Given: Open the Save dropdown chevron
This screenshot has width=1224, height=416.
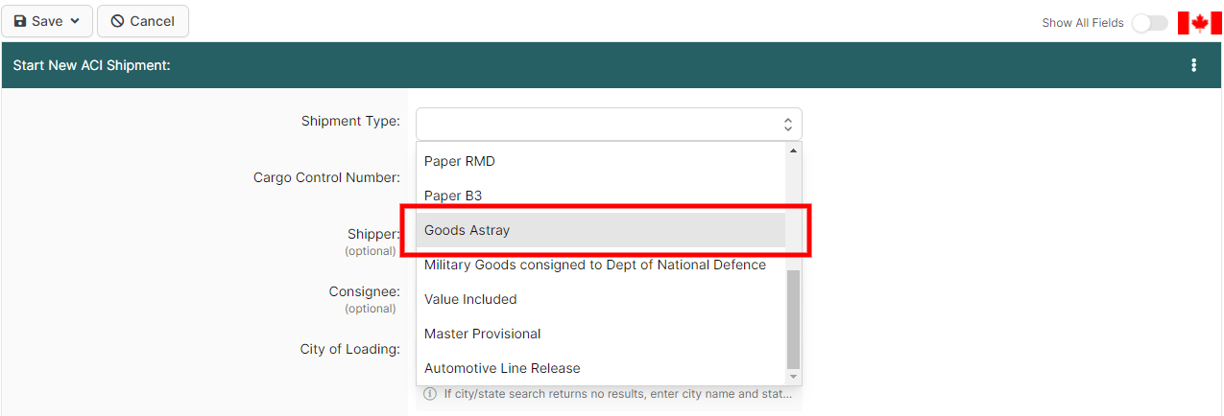Looking at the screenshot, I should (x=75, y=21).
